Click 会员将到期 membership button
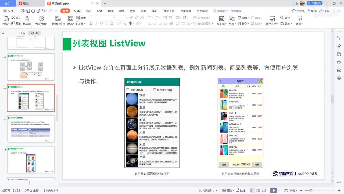The height and width of the screenshot is (194, 344). tap(314, 3)
